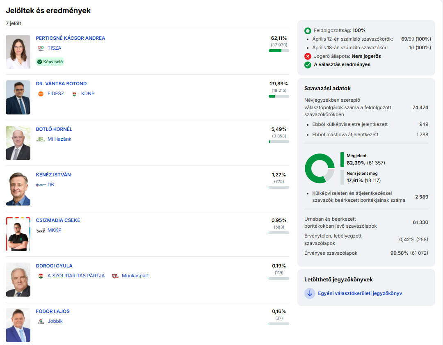Click the Munkáspárt party logo icon
Screen dimensions: 443x345
115,276
